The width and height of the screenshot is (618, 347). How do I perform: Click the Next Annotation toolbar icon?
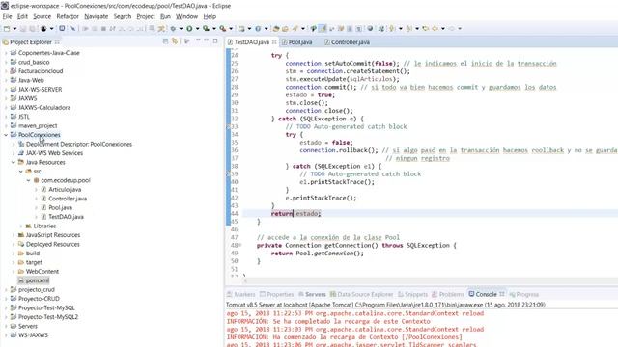pyautogui.click(x=391, y=28)
